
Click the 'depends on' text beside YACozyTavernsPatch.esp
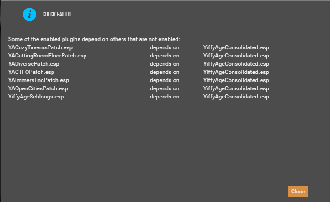coord(165,47)
